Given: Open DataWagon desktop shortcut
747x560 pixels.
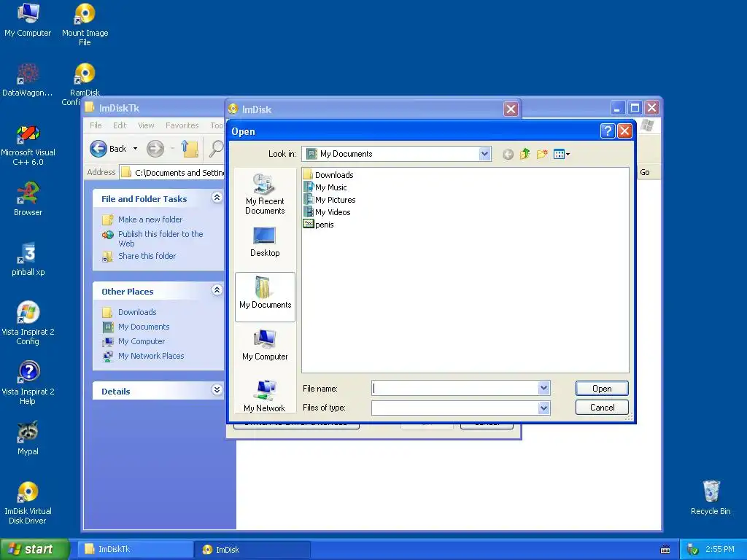Looking at the screenshot, I should click(28, 79).
